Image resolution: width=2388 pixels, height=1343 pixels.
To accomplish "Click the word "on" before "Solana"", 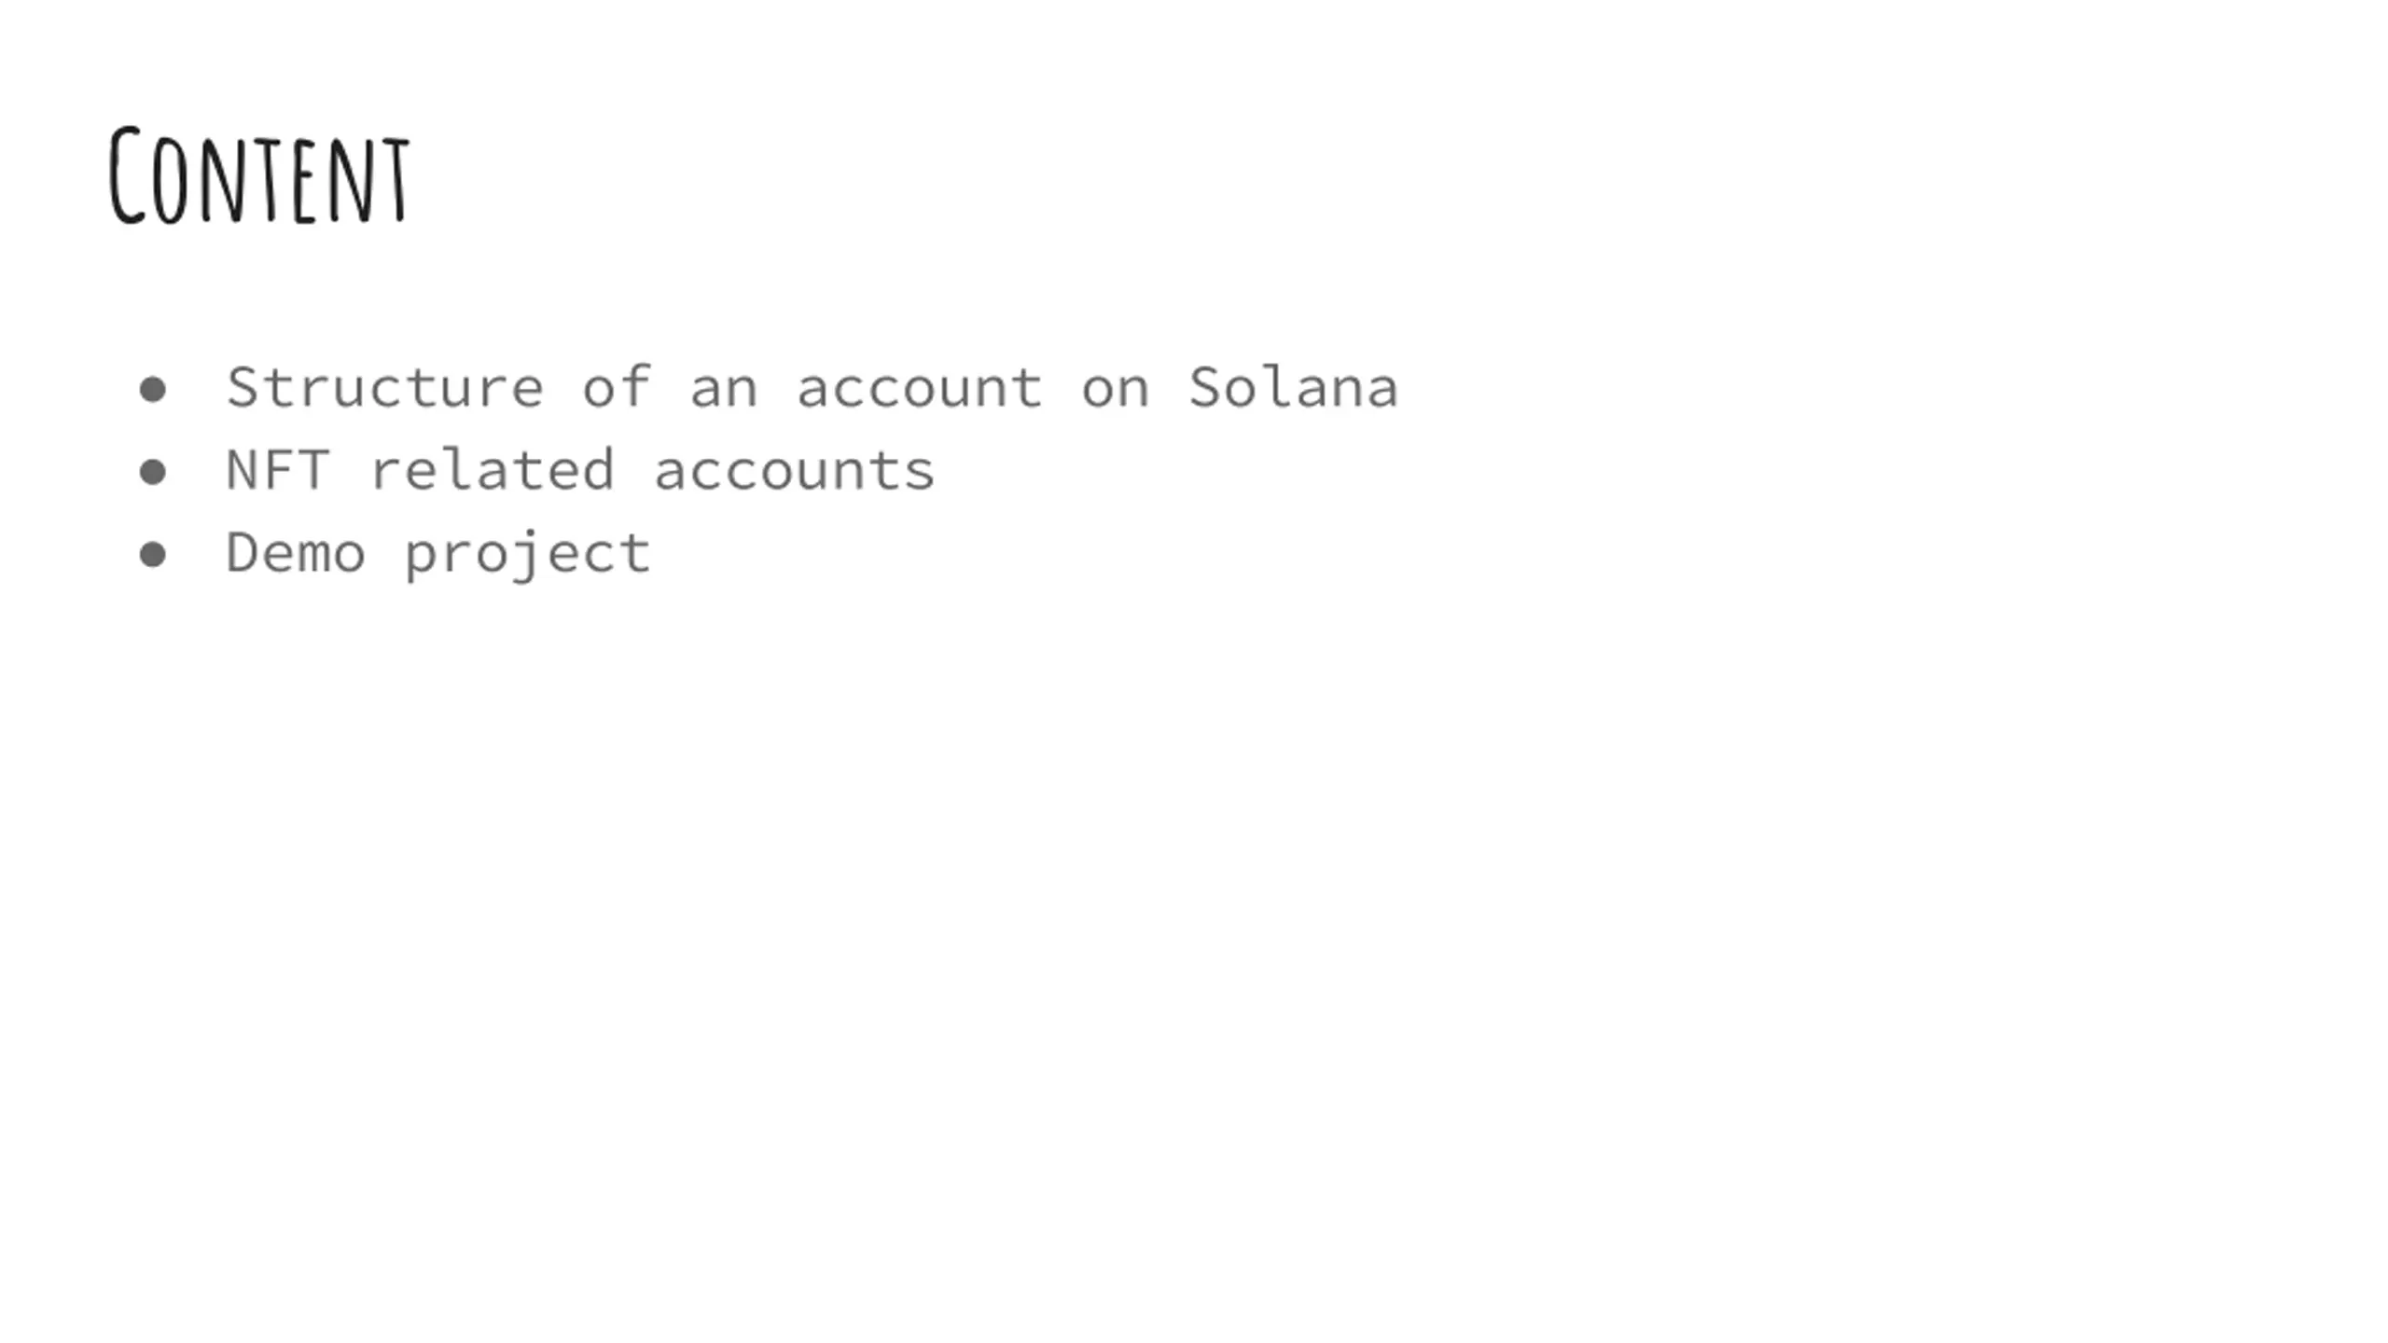I will coord(1115,392).
